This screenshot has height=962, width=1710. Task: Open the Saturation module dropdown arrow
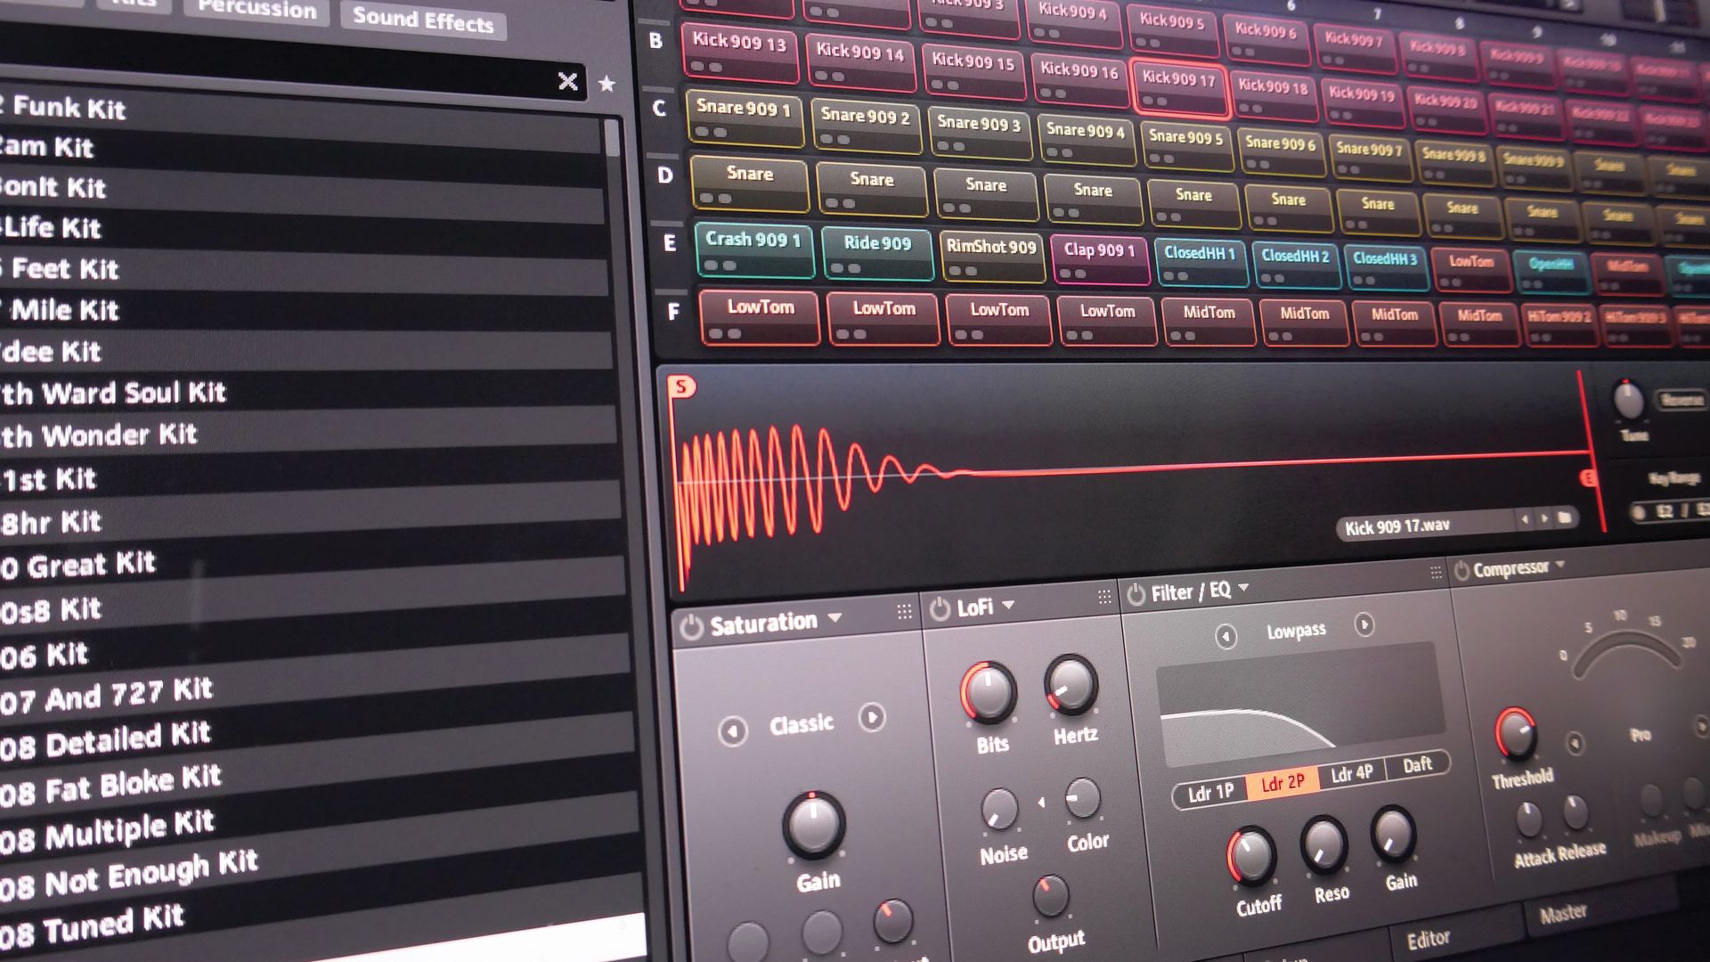tap(835, 616)
